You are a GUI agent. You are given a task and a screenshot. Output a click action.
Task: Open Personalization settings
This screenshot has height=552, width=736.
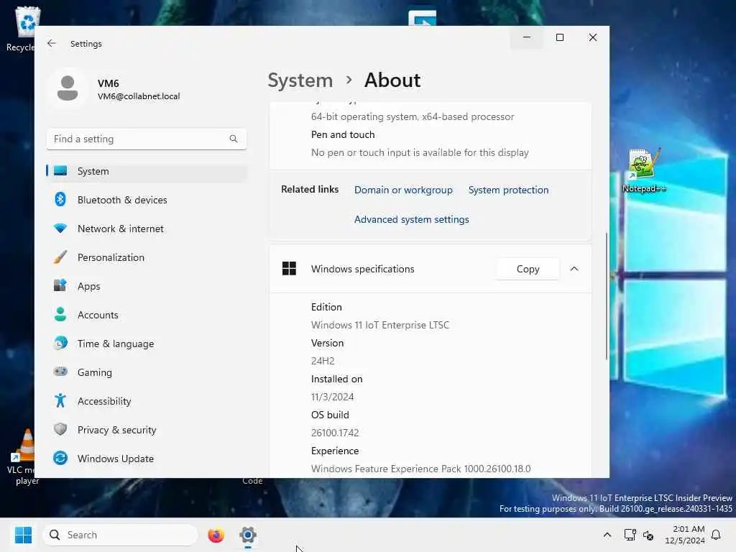(x=146, y=257)
